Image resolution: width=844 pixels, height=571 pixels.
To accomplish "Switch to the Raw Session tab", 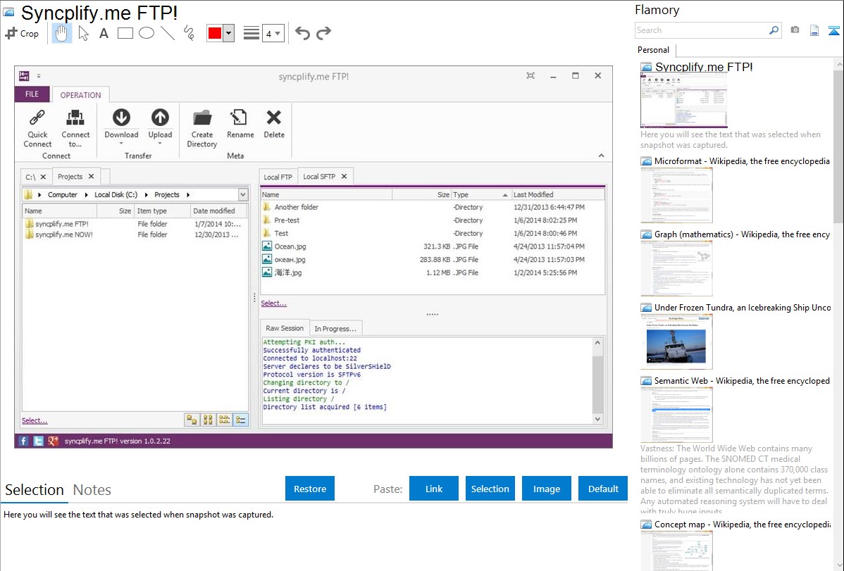I will click(284, 328).
